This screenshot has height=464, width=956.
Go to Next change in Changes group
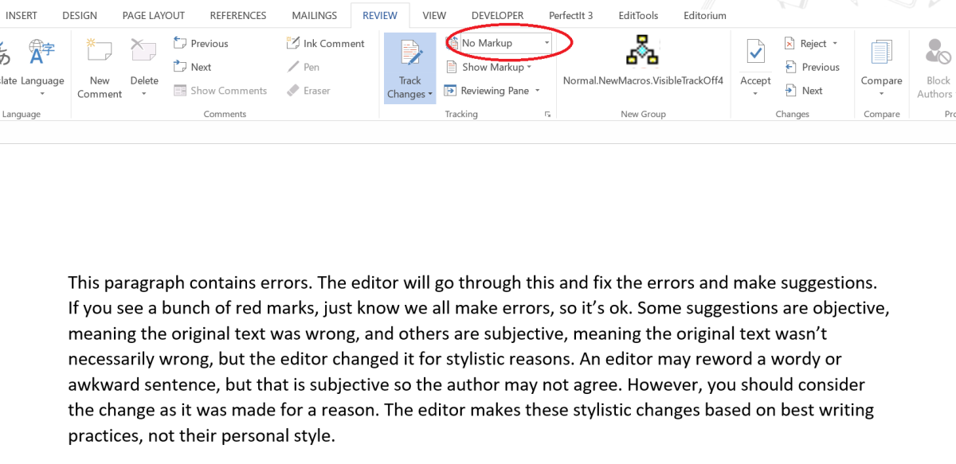click(804, 91)
